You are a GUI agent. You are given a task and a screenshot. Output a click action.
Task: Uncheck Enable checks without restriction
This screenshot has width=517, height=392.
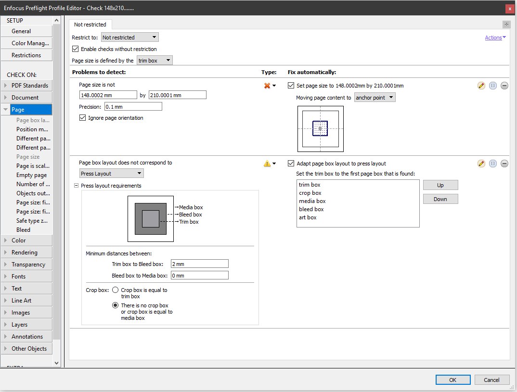click(x=75, y=49)
